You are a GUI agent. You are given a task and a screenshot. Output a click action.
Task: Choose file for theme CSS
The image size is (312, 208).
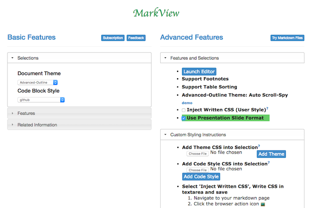198,154
